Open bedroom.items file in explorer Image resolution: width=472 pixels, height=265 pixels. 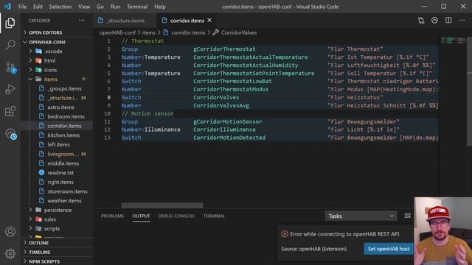(58, 116)
